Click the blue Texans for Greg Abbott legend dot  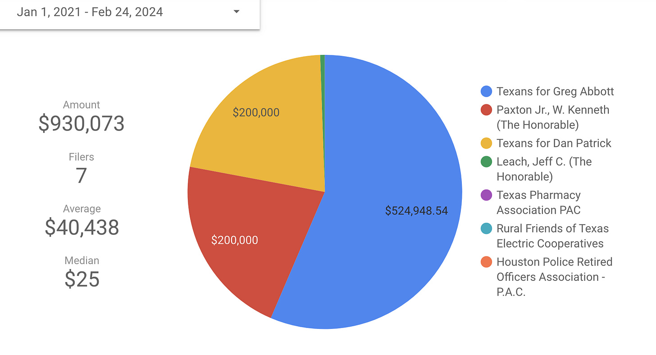[486, 91]
